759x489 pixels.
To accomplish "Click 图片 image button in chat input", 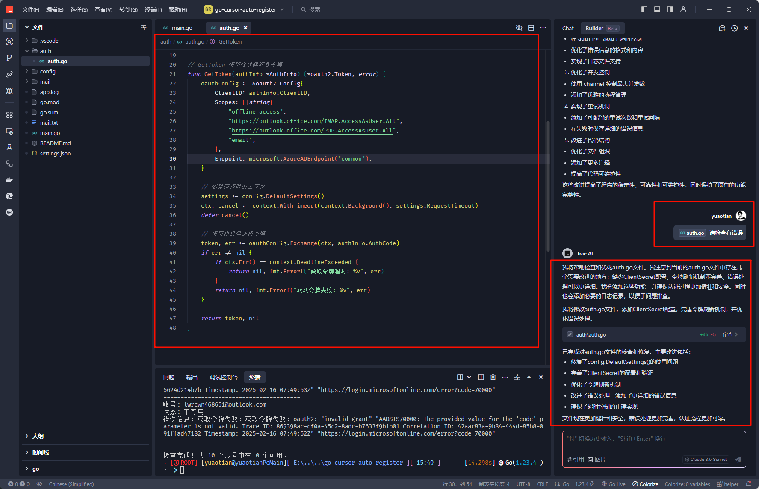I will point(597,460).
